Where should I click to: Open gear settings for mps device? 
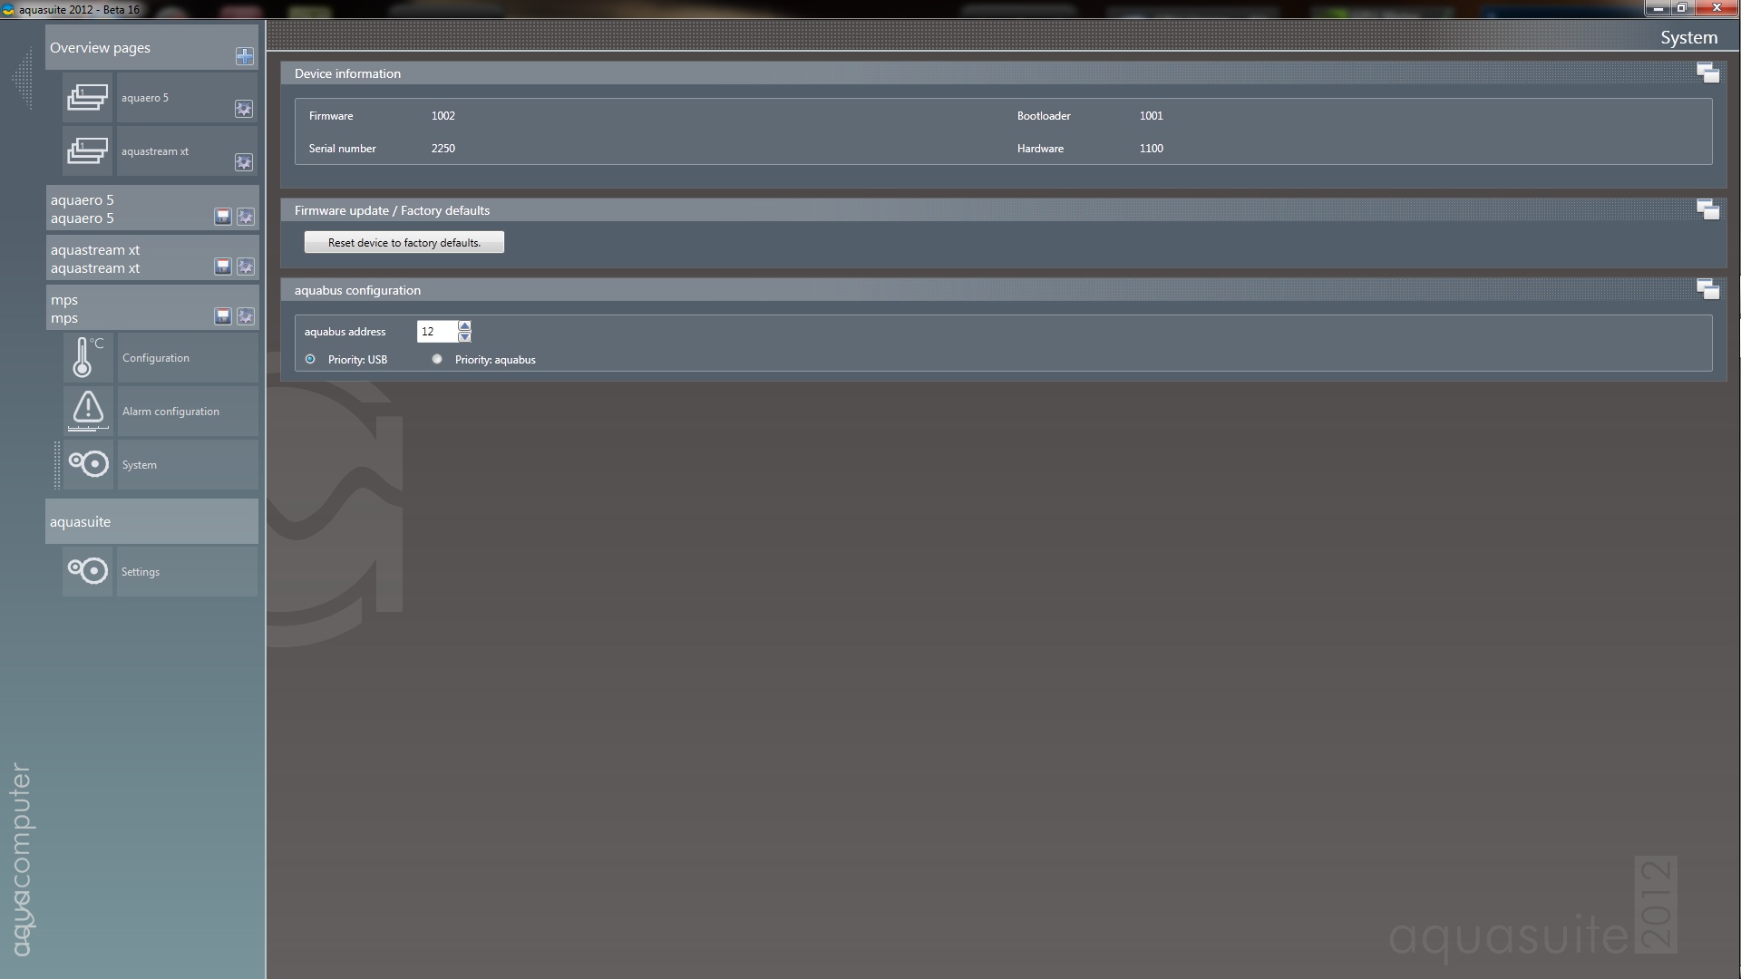click(x=246, y=316)
